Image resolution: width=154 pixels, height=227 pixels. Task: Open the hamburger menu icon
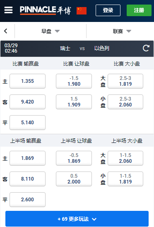(8, 10)
